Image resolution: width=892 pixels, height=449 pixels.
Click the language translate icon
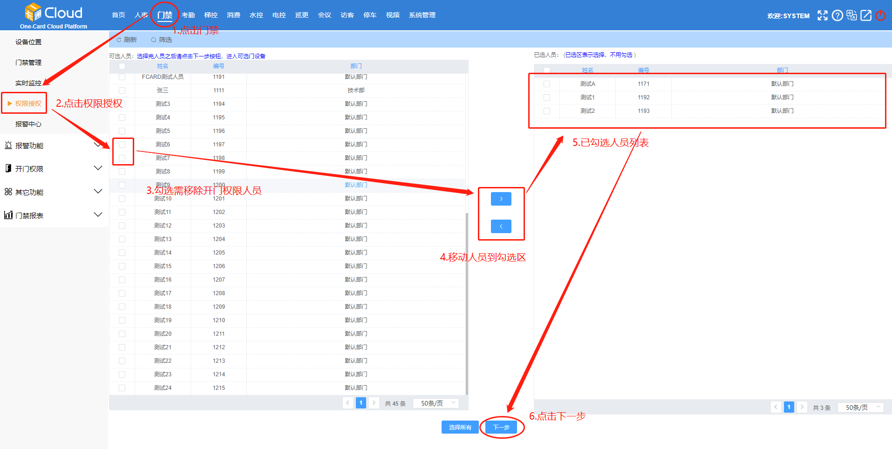pyautogui.click(x=851, y=15)
